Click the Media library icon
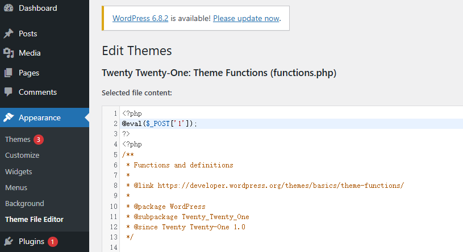The image size is (463, 252). (9, 53)
